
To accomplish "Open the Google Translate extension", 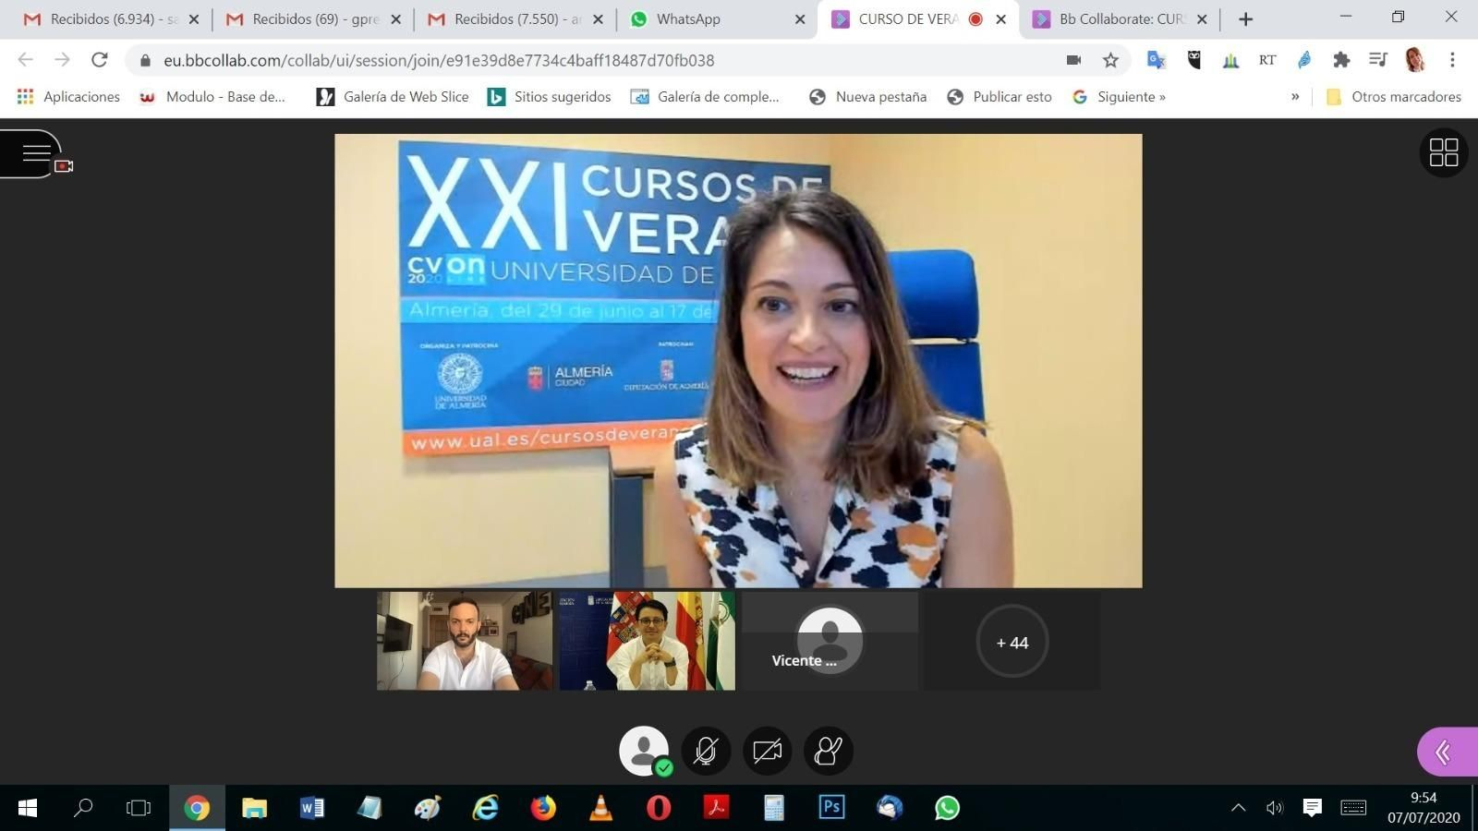I will coord(1155,60).
